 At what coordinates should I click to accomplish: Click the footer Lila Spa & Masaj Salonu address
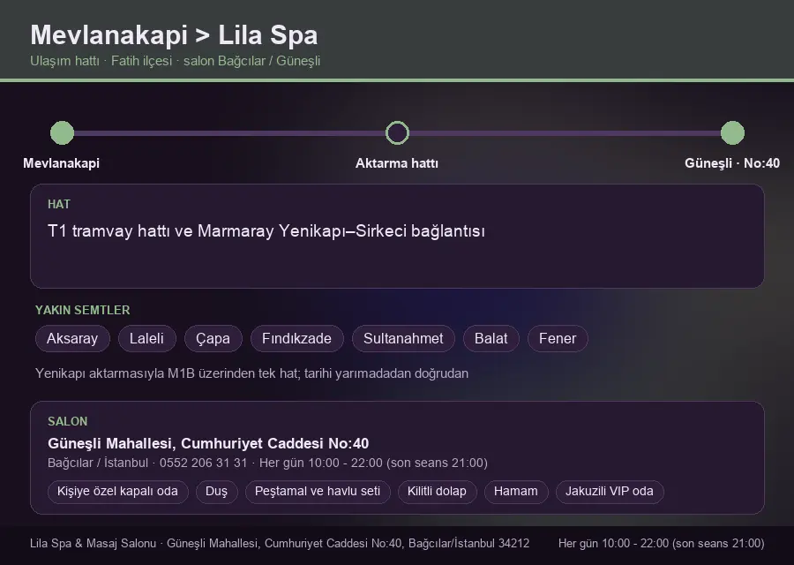(280, 543)
